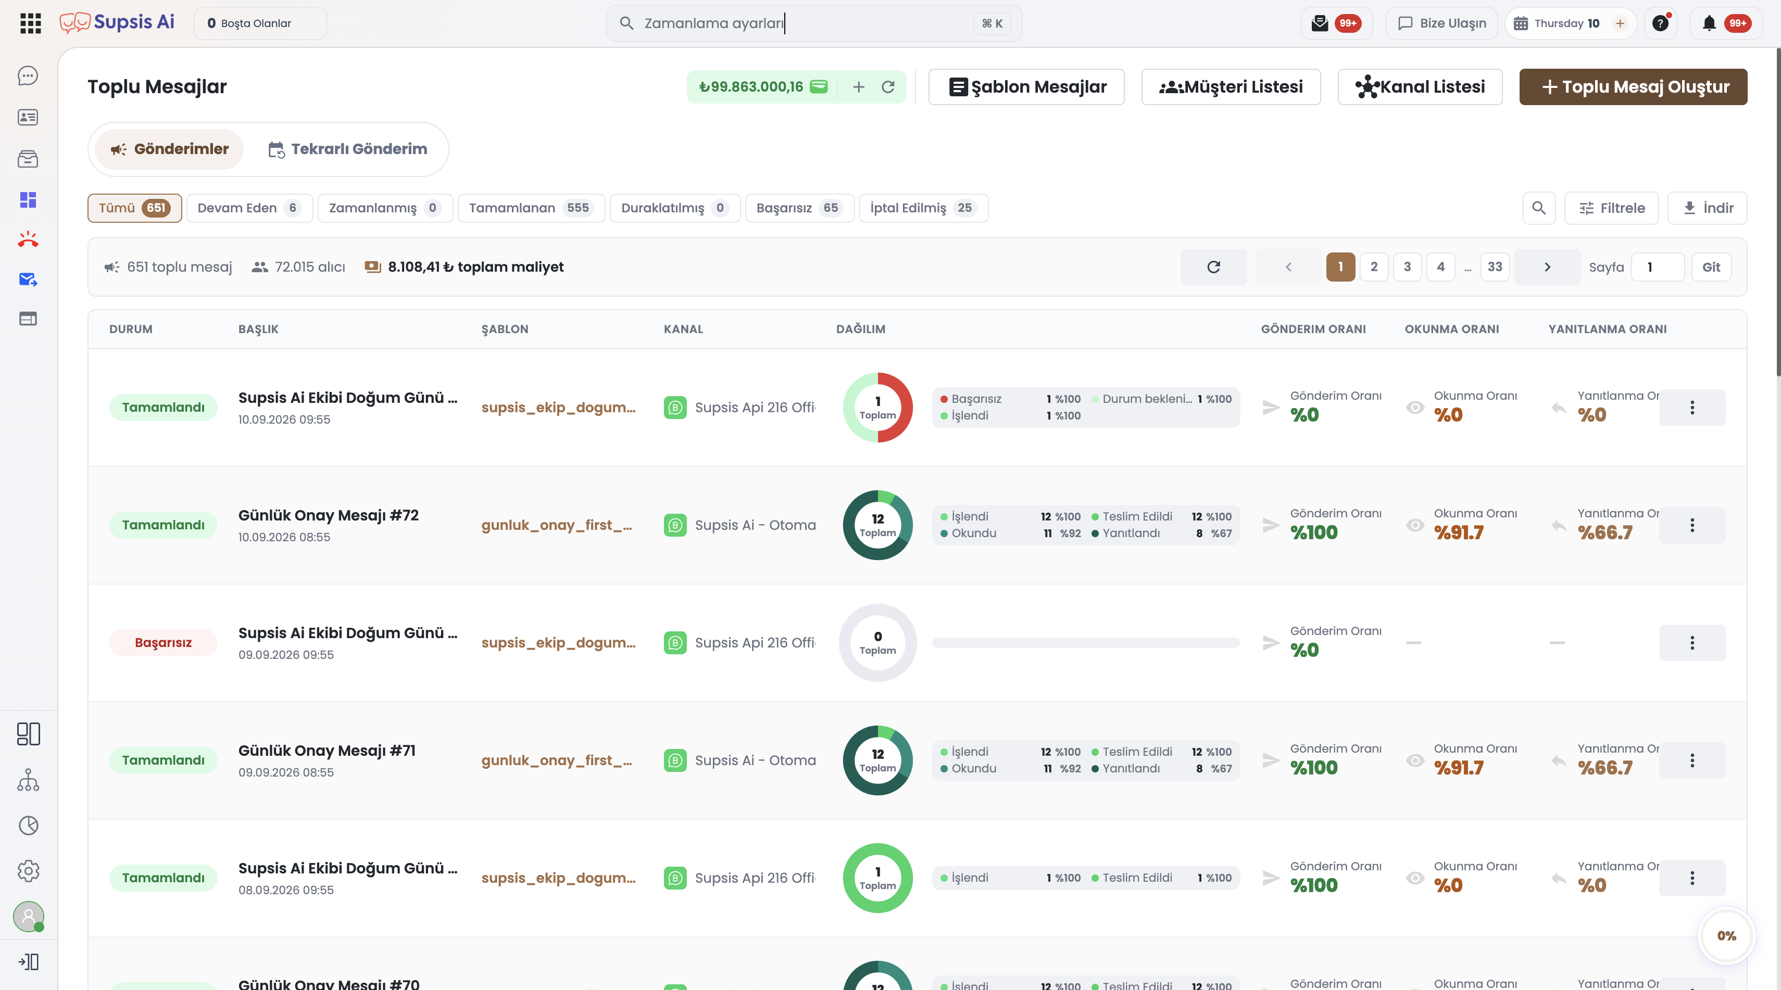Open the Boşta Olanlar indicator
This screenshot has height=990, width=1781.
[260, 23]
